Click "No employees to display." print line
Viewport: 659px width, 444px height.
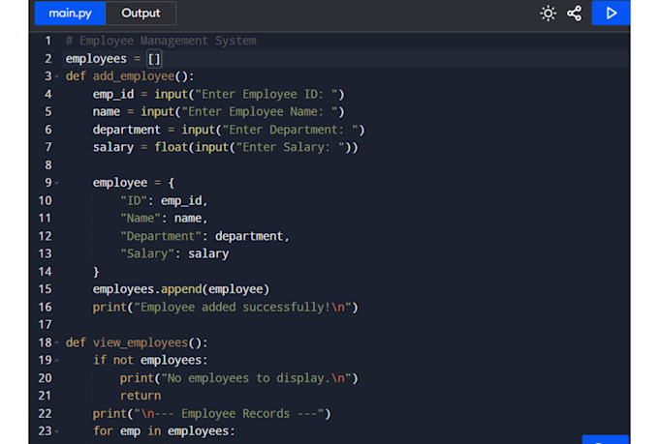[238, 378]
